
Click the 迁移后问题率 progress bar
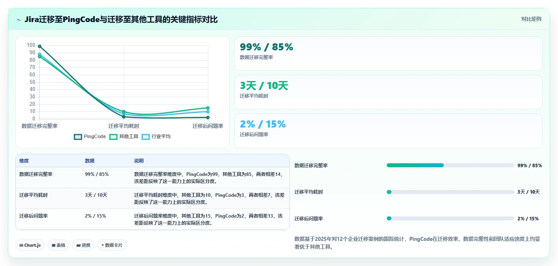[450, 218]
